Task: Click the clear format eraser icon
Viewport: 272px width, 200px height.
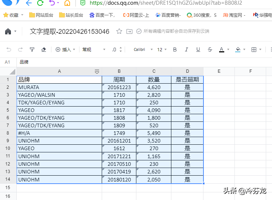Action: pyautogui.click(x=43, y=50)
